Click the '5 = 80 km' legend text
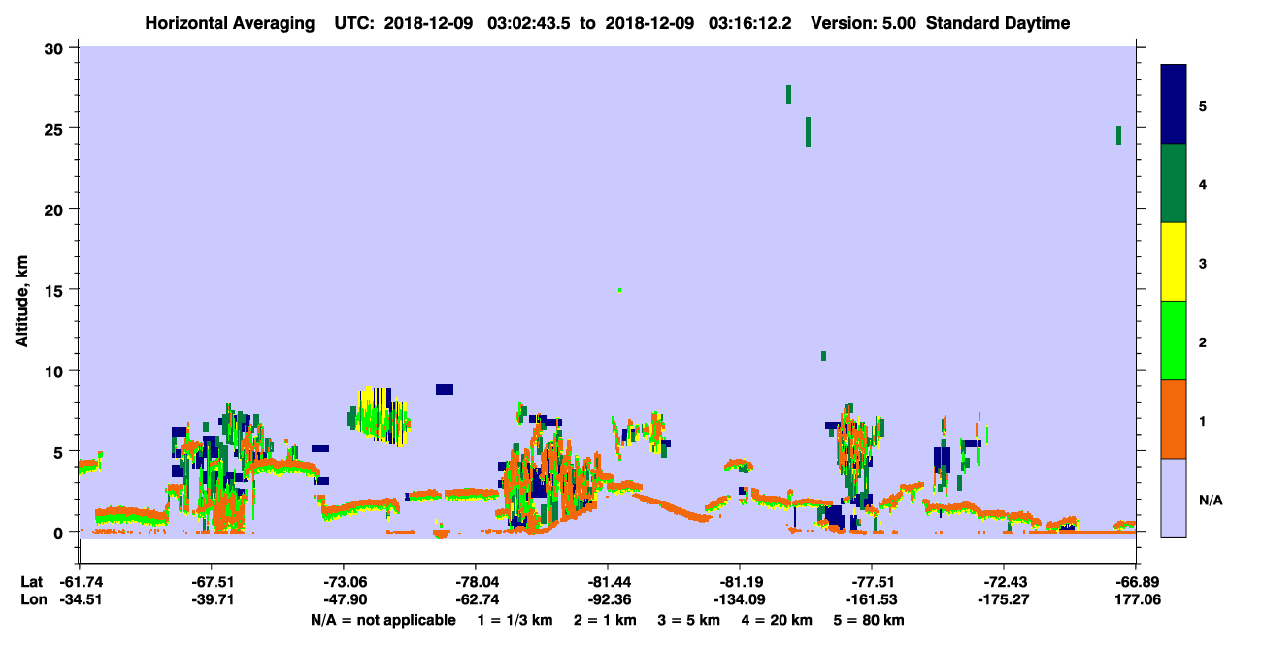 click(x=868, y=620)
